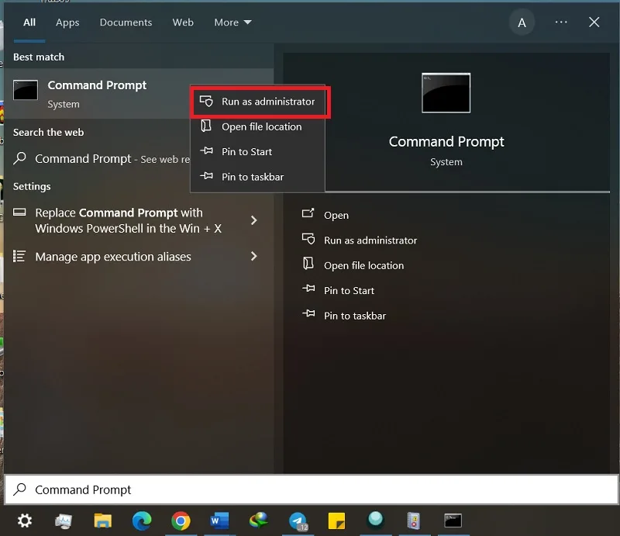Click the Open icon in details pane
Screen dimensions: 620x536
click(x=308, y=213)
